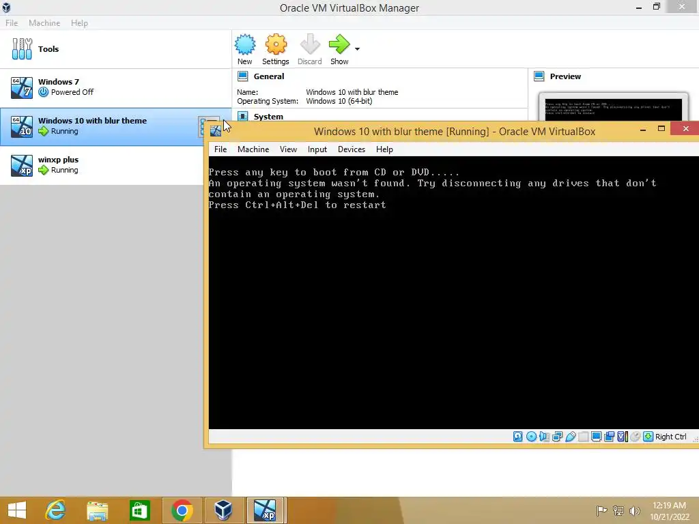Select the Windows 7 virtual machine
Viewport: 699px width, 524px height.
click(x=115, y=87)
